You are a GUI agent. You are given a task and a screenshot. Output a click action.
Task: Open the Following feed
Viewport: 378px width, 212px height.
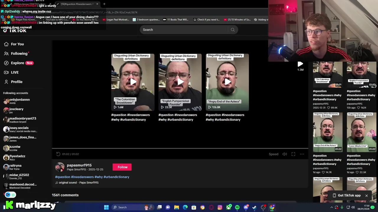(x=16, y=54)
